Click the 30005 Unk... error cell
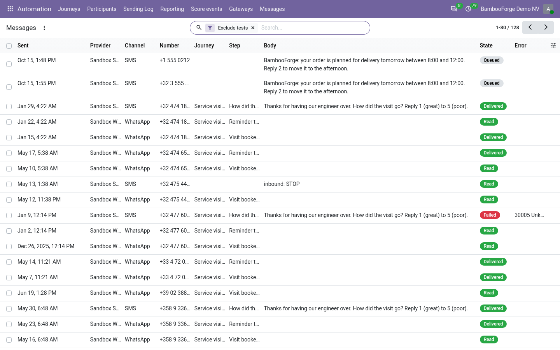560x350 pixels. pyautogui.click(x=529, y=215)
